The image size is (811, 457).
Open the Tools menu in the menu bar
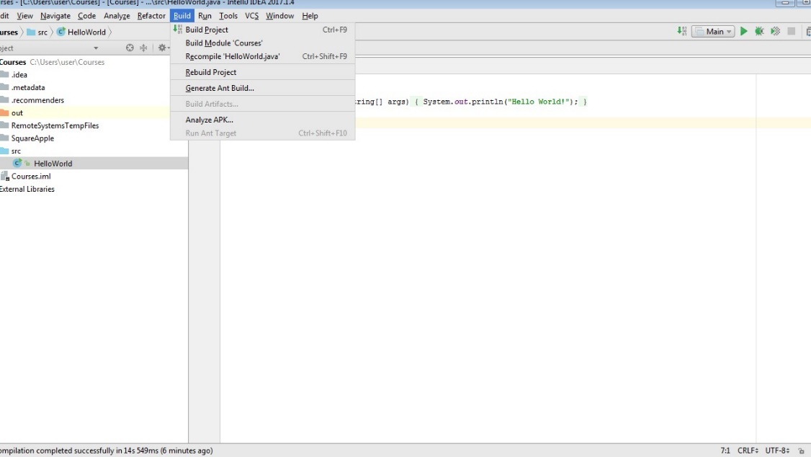tap(228, 16)
